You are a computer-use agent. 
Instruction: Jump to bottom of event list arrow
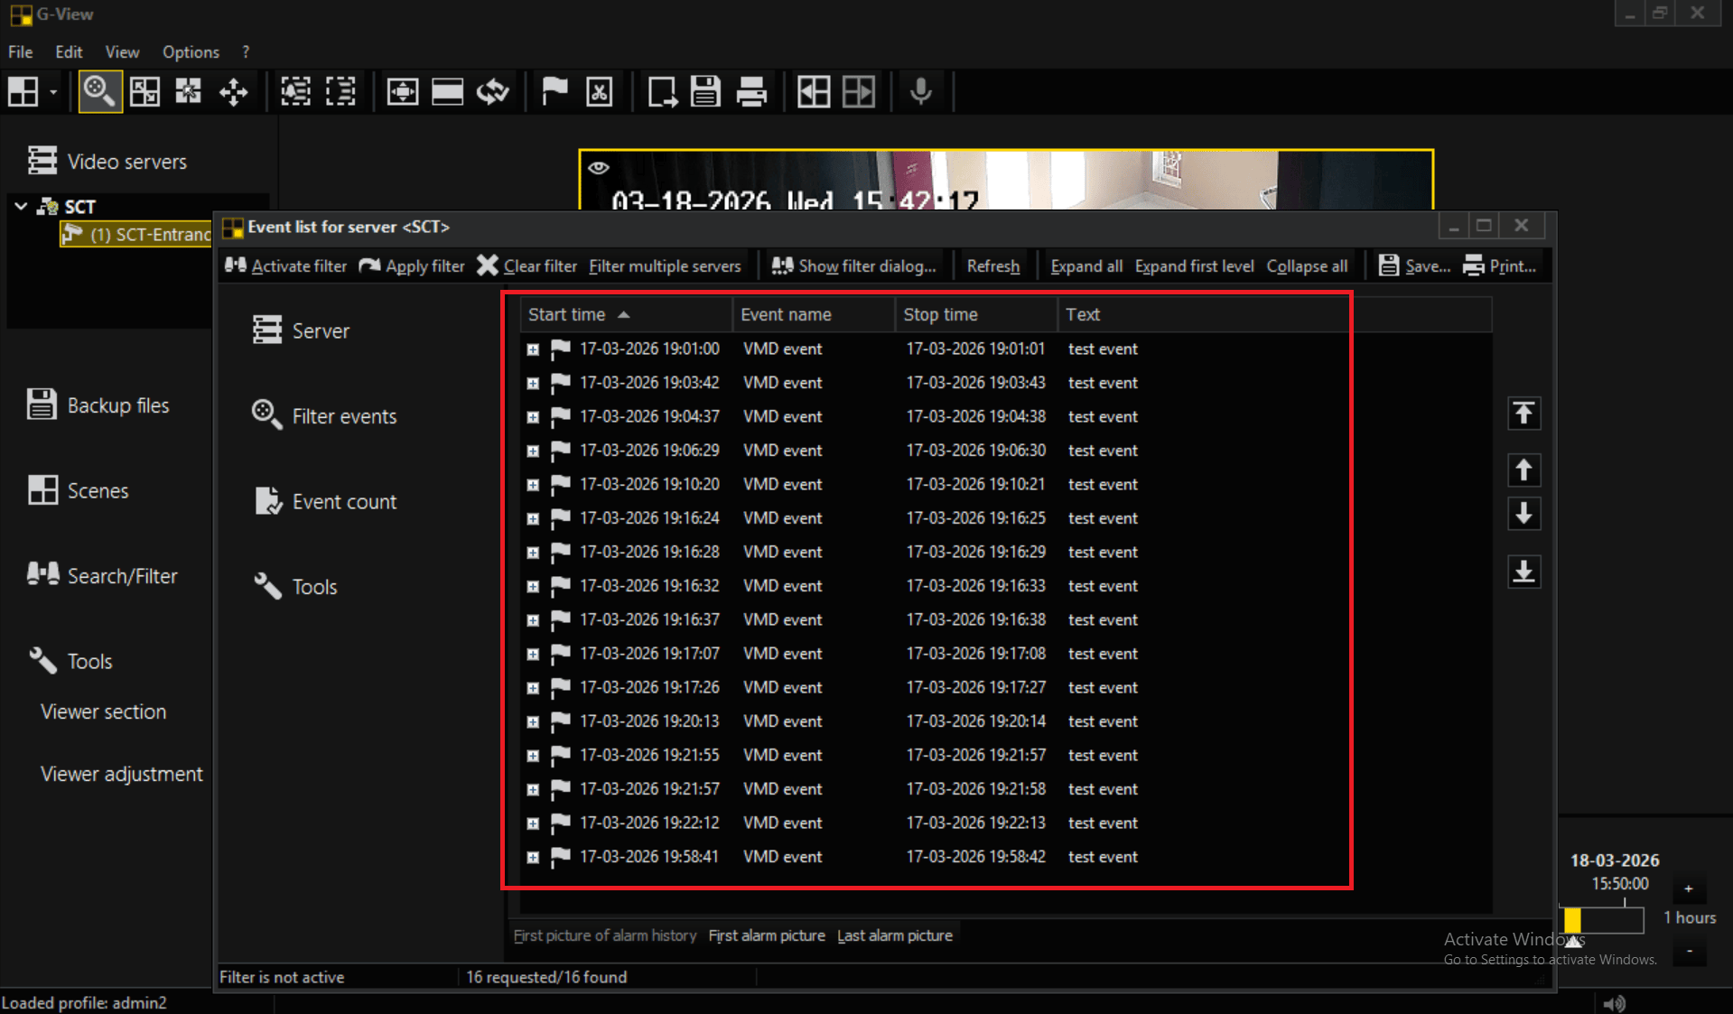[1523, 572]
